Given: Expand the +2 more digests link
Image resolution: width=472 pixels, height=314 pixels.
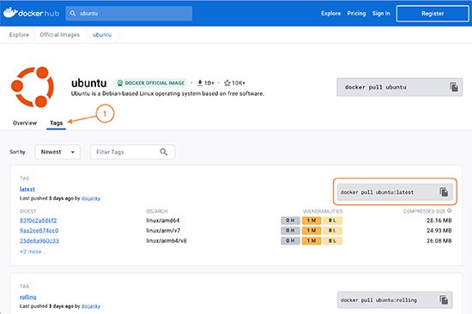Looking at the screenshot, I should click(x=33, y=251).
